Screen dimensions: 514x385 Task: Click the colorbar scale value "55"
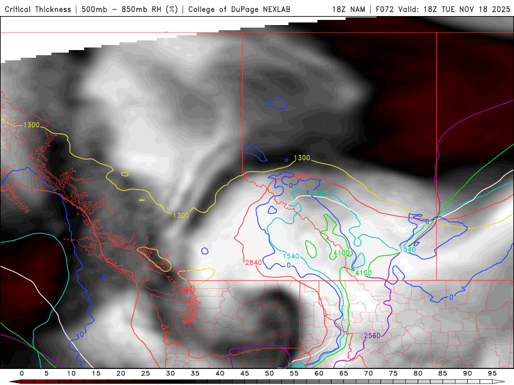coord(294,373)
